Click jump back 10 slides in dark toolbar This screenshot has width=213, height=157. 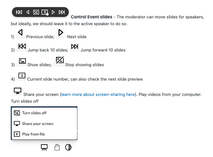(19, 12)
